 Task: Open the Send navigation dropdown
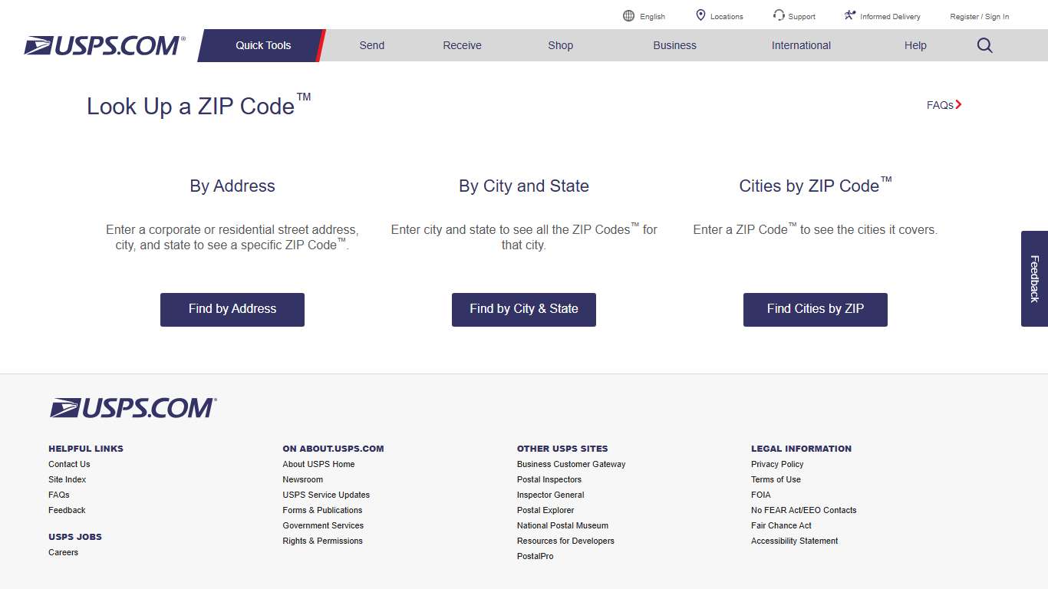tap(371, 45)
